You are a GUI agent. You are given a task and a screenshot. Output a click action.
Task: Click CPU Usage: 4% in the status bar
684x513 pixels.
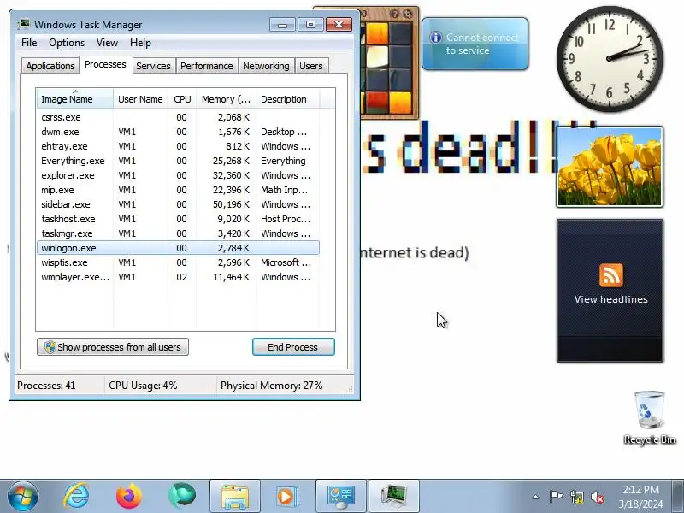tap(143, 386)
